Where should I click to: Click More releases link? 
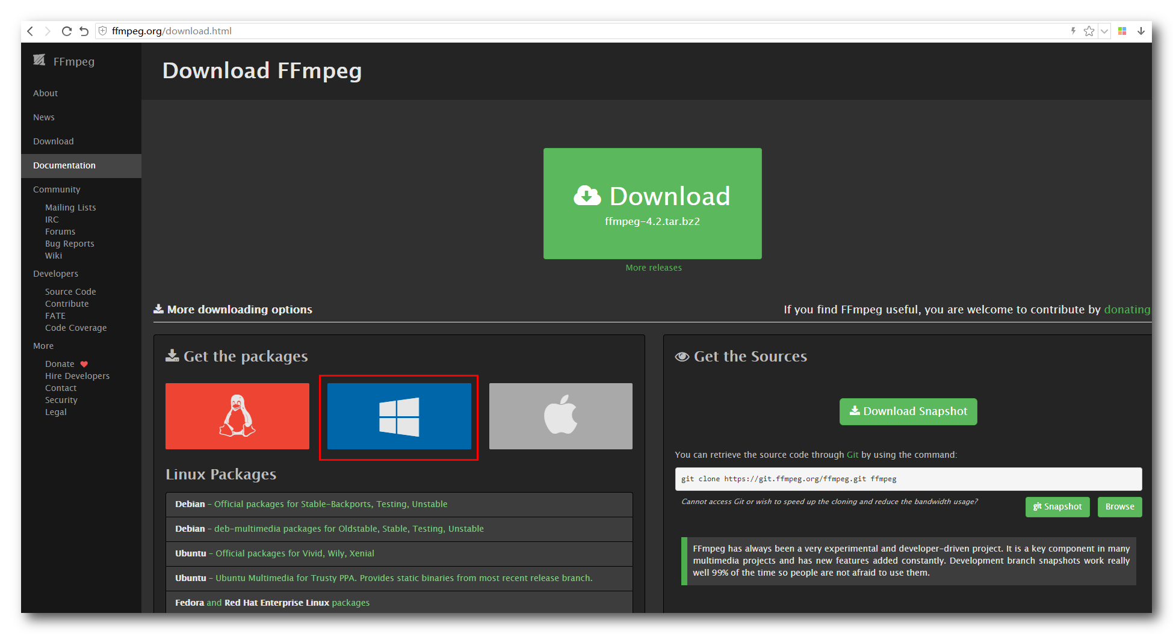[654, 268]
